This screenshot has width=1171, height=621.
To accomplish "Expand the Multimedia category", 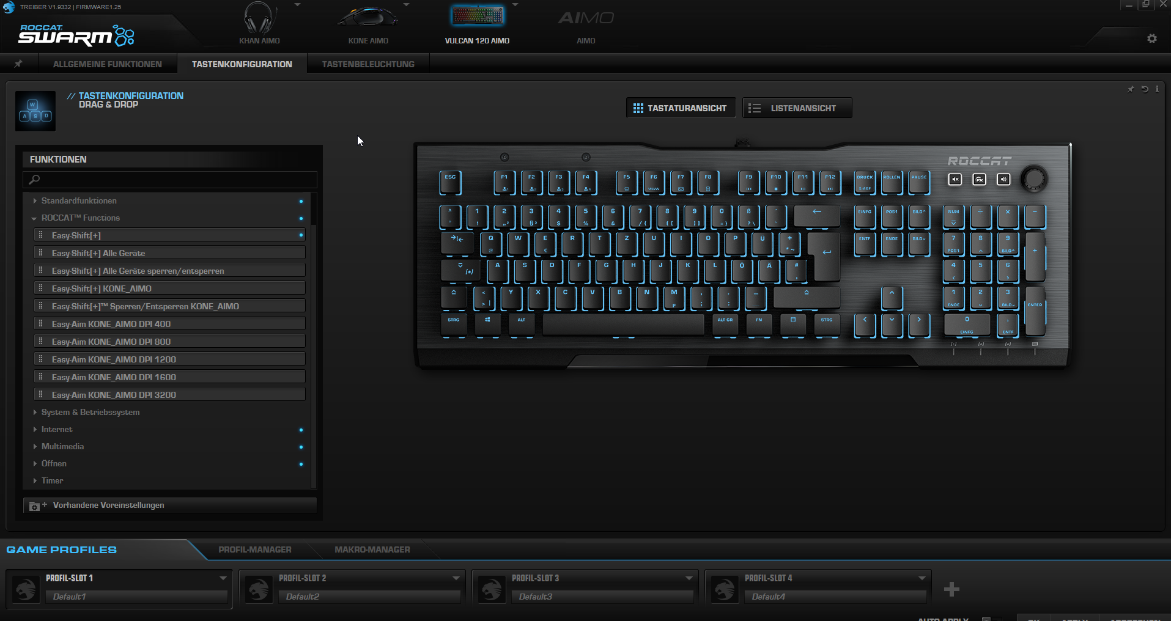I will pyautogui.click(x=35, y=447).
